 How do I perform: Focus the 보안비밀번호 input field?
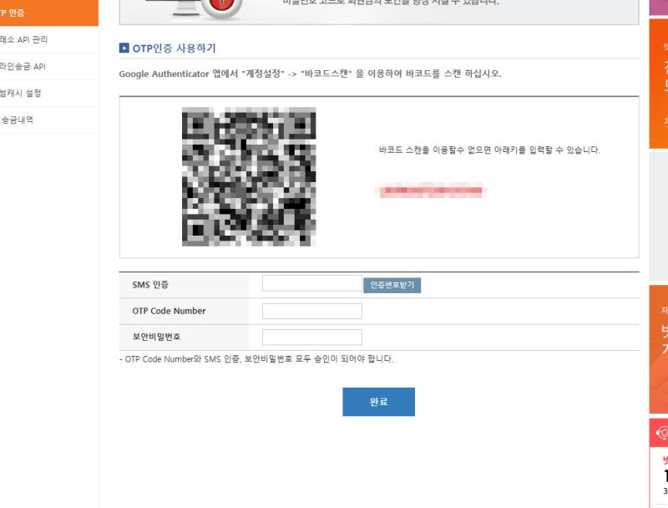(x=312, y=337)
